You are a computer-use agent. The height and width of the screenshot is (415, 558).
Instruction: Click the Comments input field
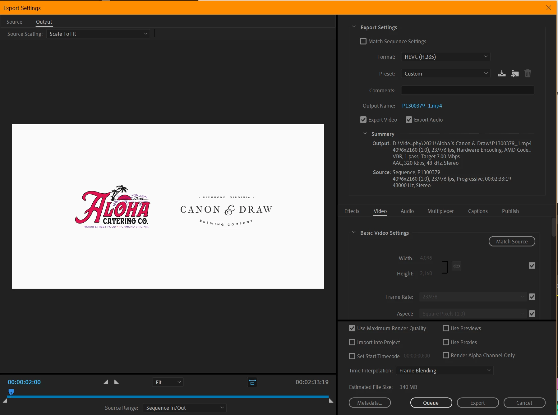pos(468,90)
